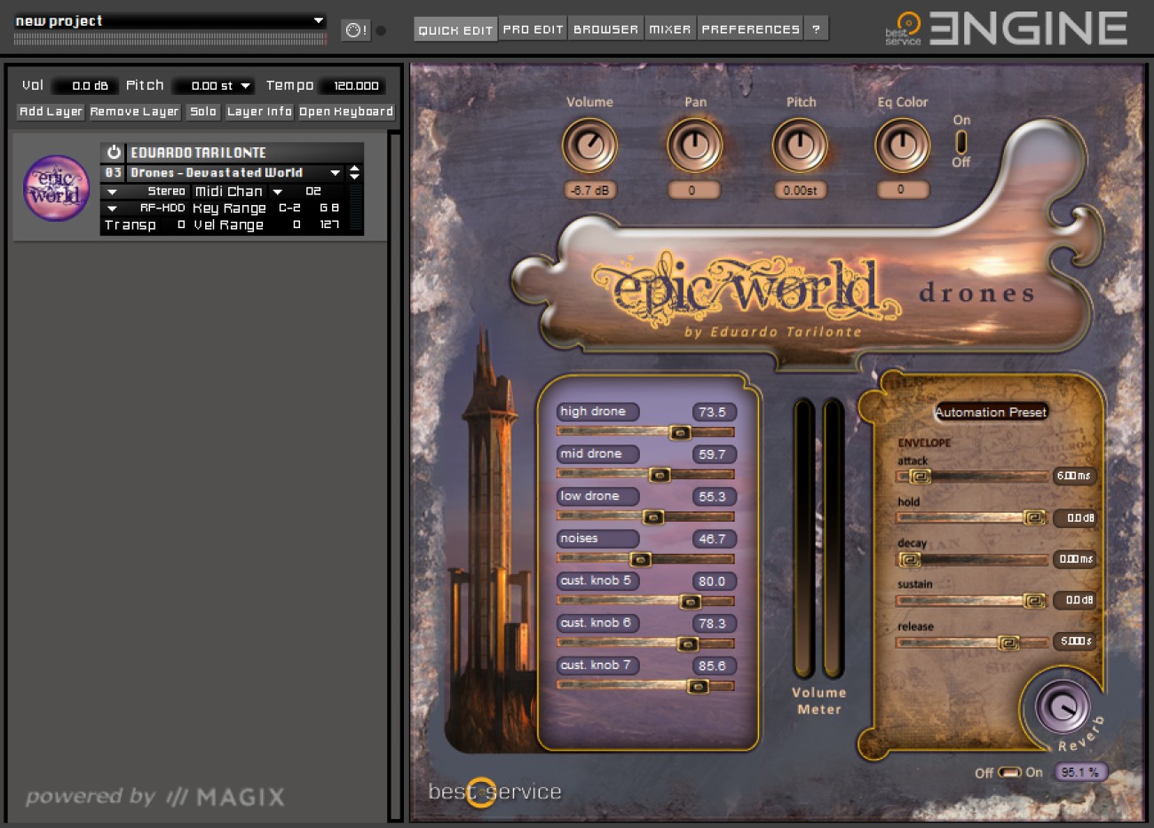Open the Stereo output dropdown
1154x828 pixels.
click(x=112, y=192)
